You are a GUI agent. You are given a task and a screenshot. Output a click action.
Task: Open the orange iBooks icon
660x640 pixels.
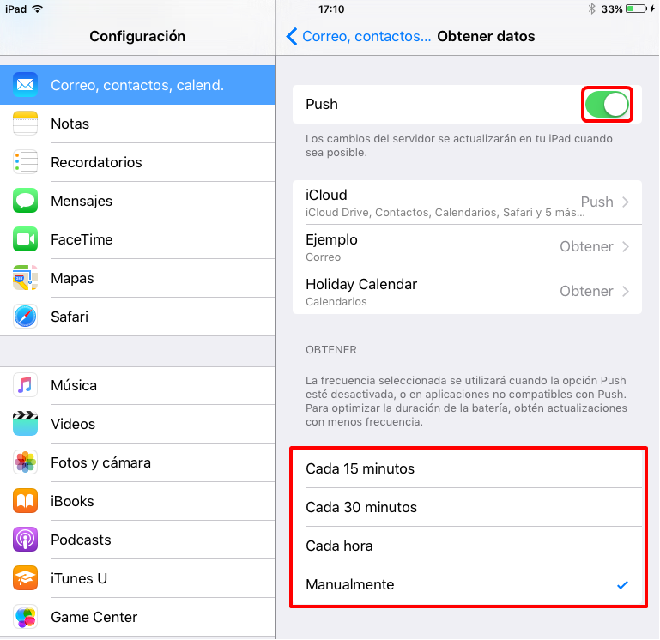click(25, 501)
